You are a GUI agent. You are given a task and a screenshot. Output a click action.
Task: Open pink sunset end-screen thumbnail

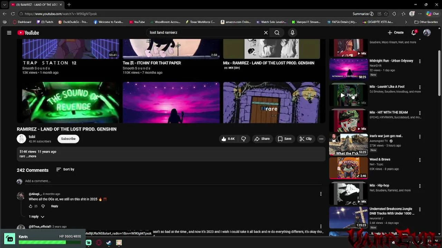point(171,102)
